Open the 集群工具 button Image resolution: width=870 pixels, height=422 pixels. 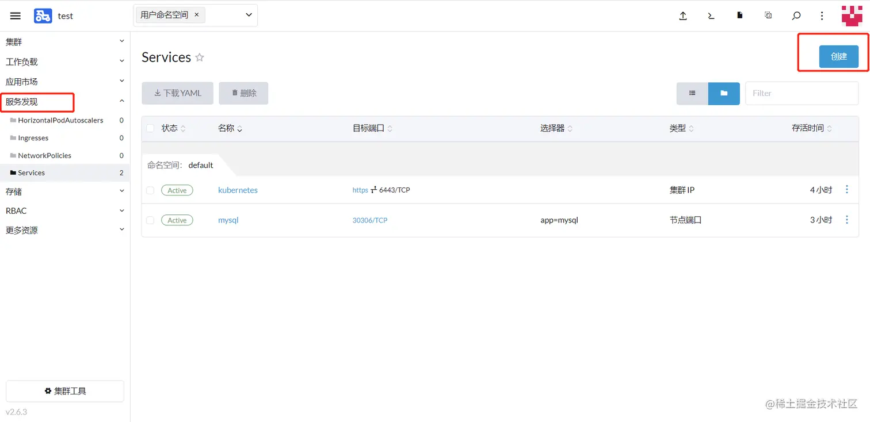(65, 391)
